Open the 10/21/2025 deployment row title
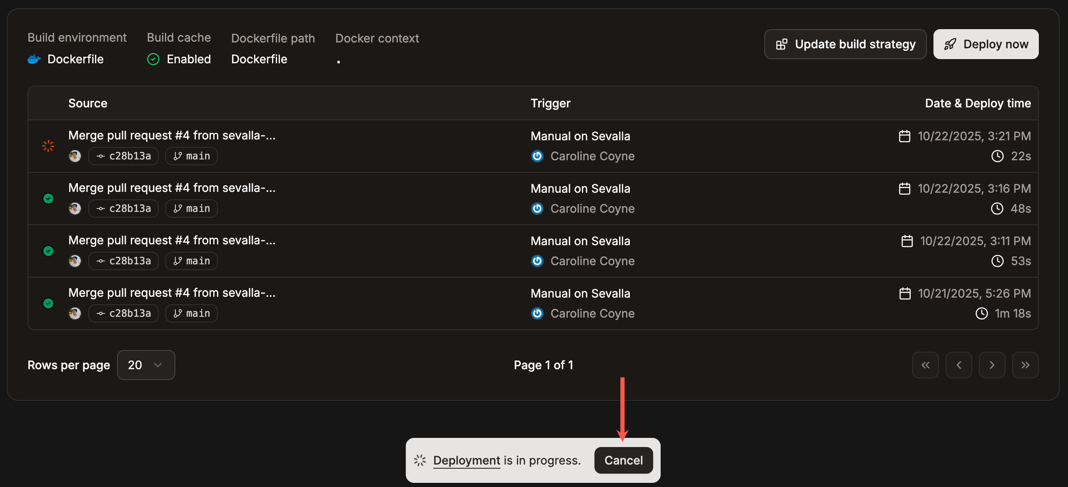 [172, 293]
